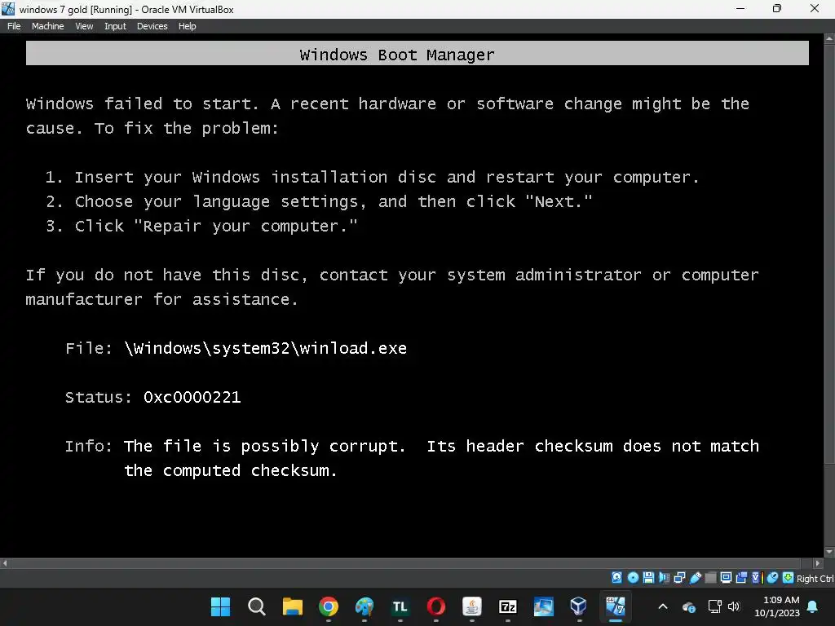Click the keyboard capture green arrow icon
The image size is (835, 626).
(x=788, y=578)
